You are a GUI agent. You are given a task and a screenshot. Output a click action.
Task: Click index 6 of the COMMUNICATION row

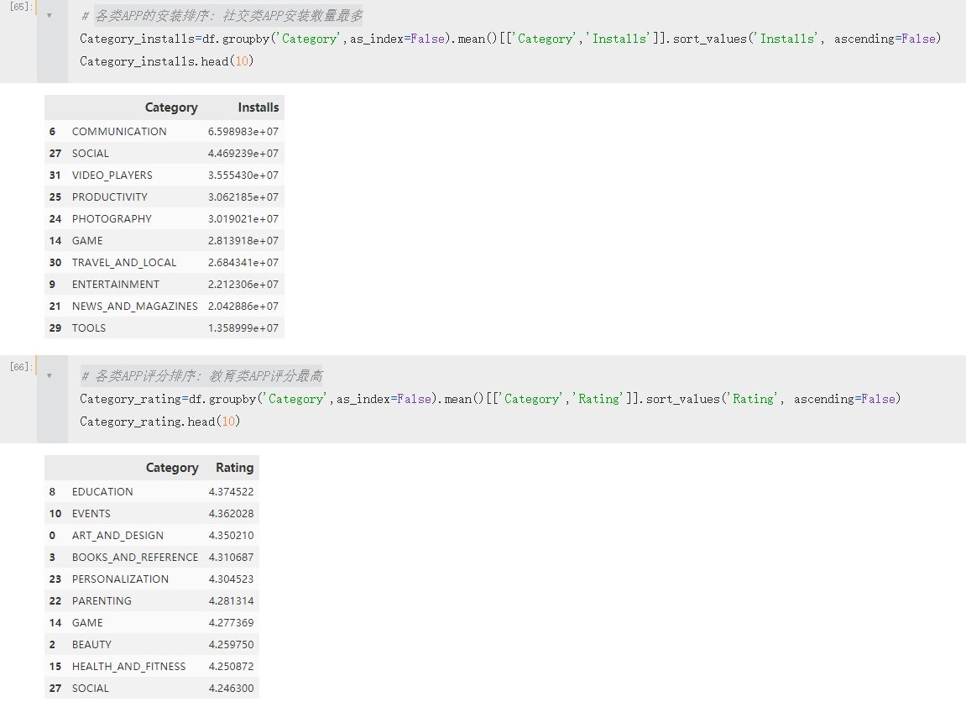tap(52, 131)
